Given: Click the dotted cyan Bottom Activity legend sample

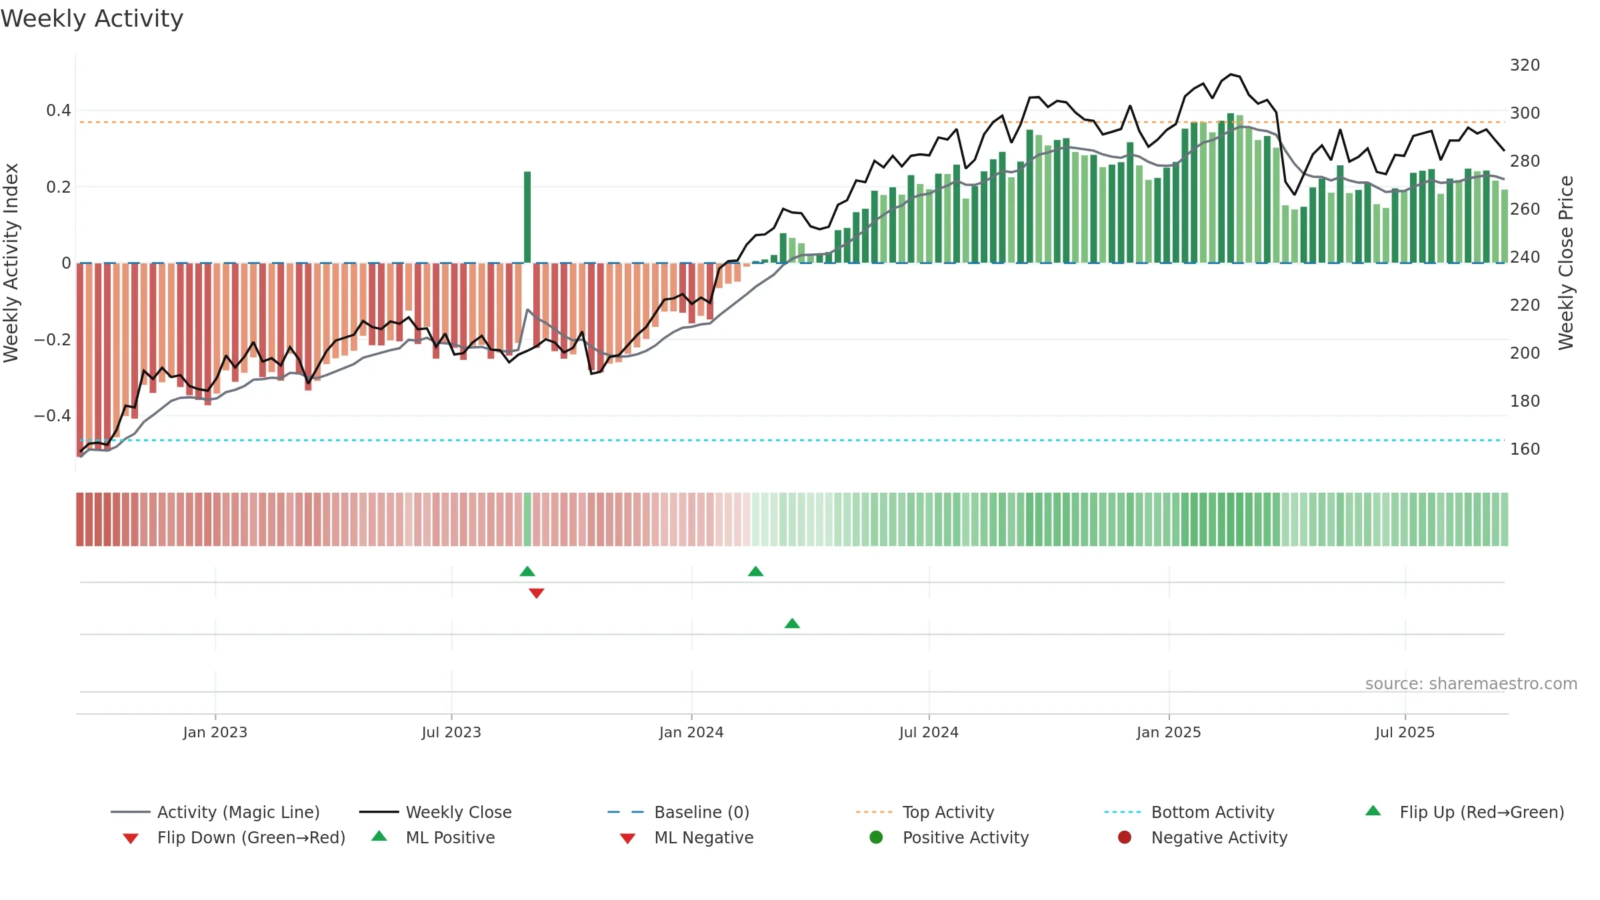Looking at the screenshot, I should point(1123,812).
